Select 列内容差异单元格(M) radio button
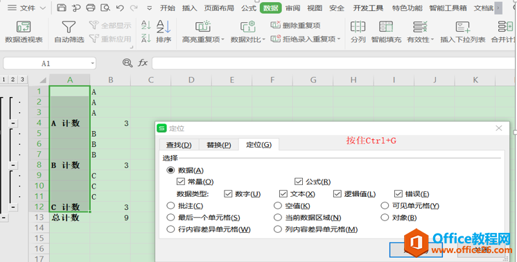Image resolution: width=517 pixels, height=262 pixels. point(278,229)
